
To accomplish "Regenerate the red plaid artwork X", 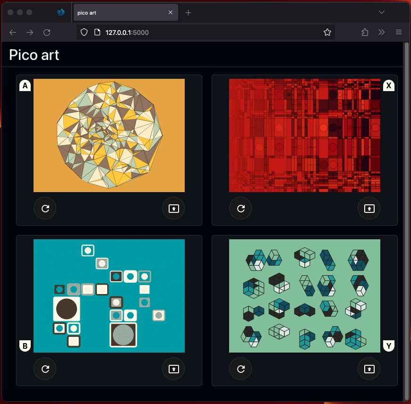I will (240, 208).
